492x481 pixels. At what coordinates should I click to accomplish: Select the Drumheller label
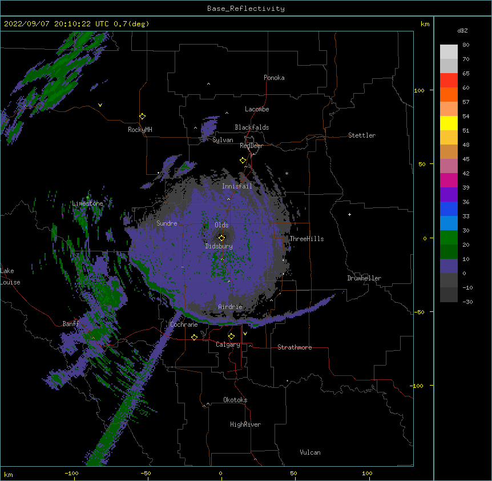point(364,278)
